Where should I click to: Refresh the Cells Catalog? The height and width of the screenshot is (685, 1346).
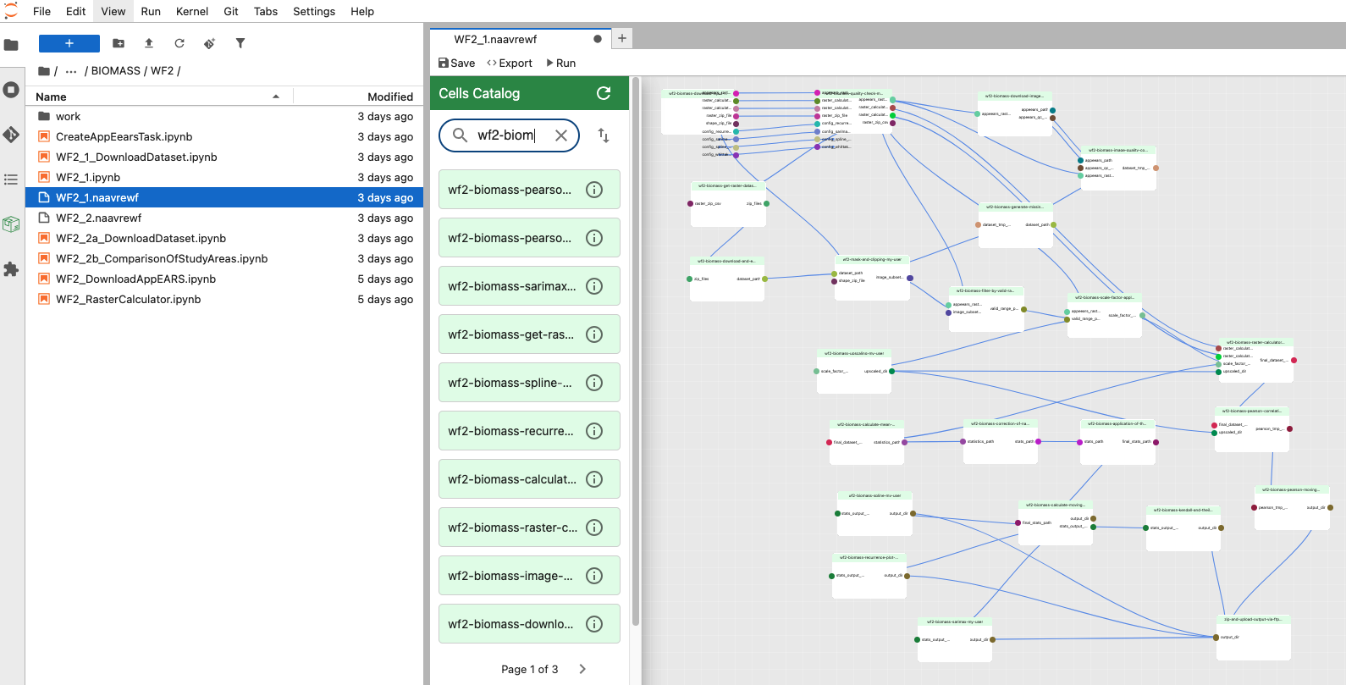pos(604,93)
